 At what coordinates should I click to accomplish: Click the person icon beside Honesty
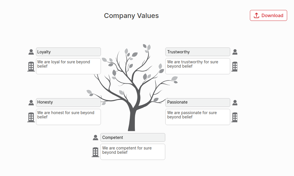coord(31,102)
